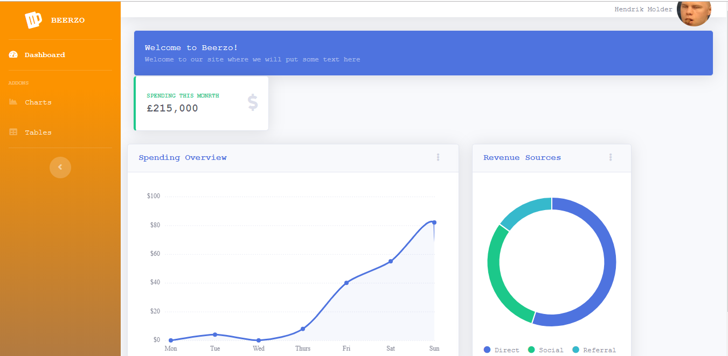Click the Welcome to Beerzo! heading

point(191,48)
